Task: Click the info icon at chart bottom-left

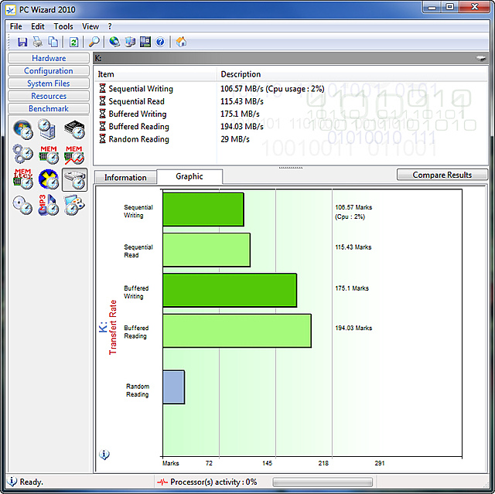Action: [x=104, y=455]
